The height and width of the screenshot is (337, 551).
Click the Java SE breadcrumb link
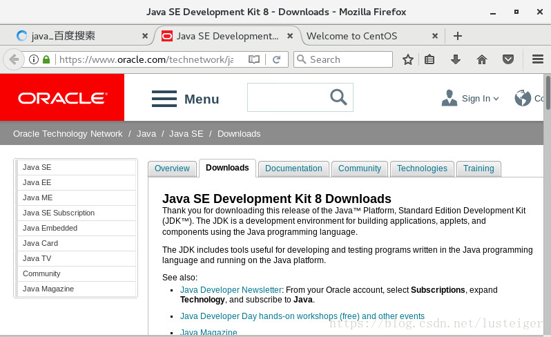186,134
